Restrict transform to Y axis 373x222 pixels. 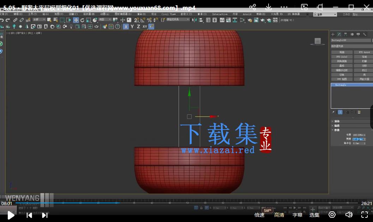(132, 27)
